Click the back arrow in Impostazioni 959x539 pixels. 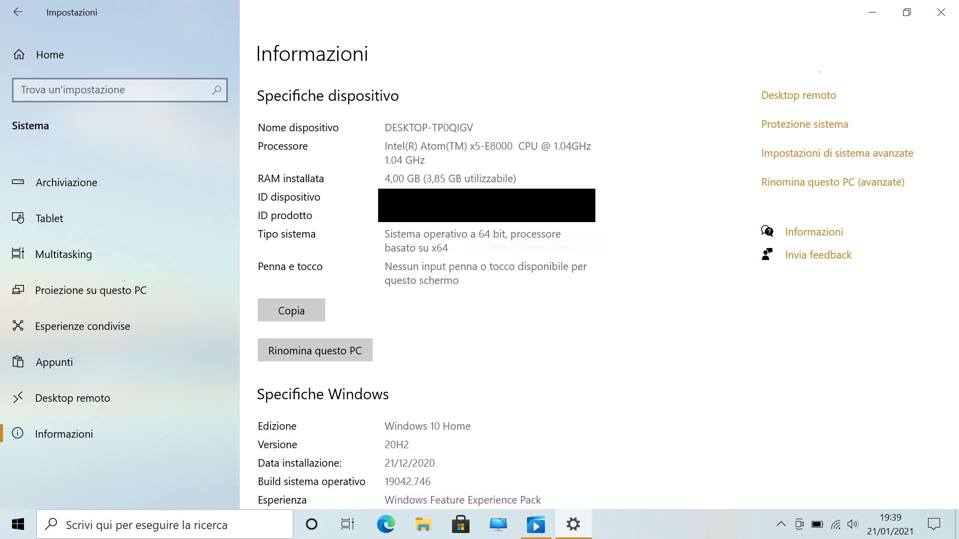point(18,12)
